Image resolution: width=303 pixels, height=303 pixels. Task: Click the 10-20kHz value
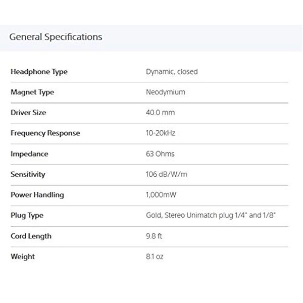point(161,133)
